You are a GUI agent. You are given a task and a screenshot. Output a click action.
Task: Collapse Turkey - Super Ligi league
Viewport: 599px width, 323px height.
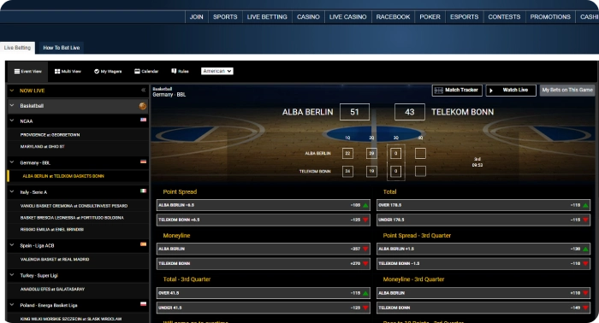(x=12, y=275)
